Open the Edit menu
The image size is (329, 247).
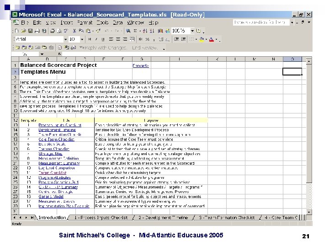37,22
